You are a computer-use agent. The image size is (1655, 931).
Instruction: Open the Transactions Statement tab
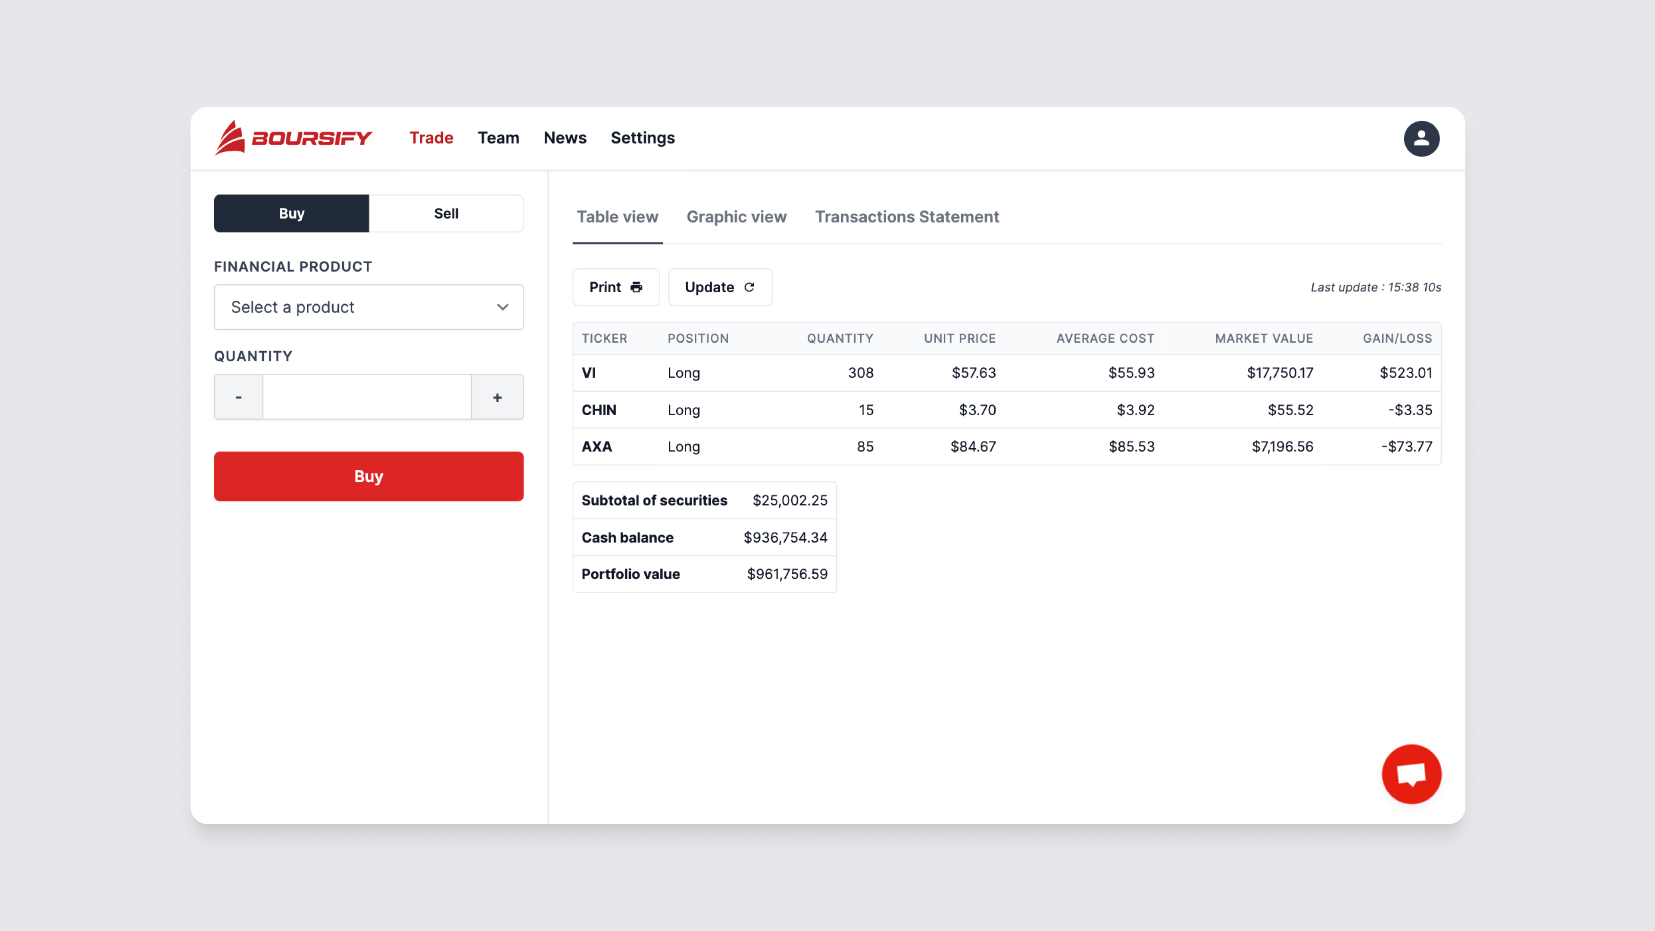(x=906, y=216)
